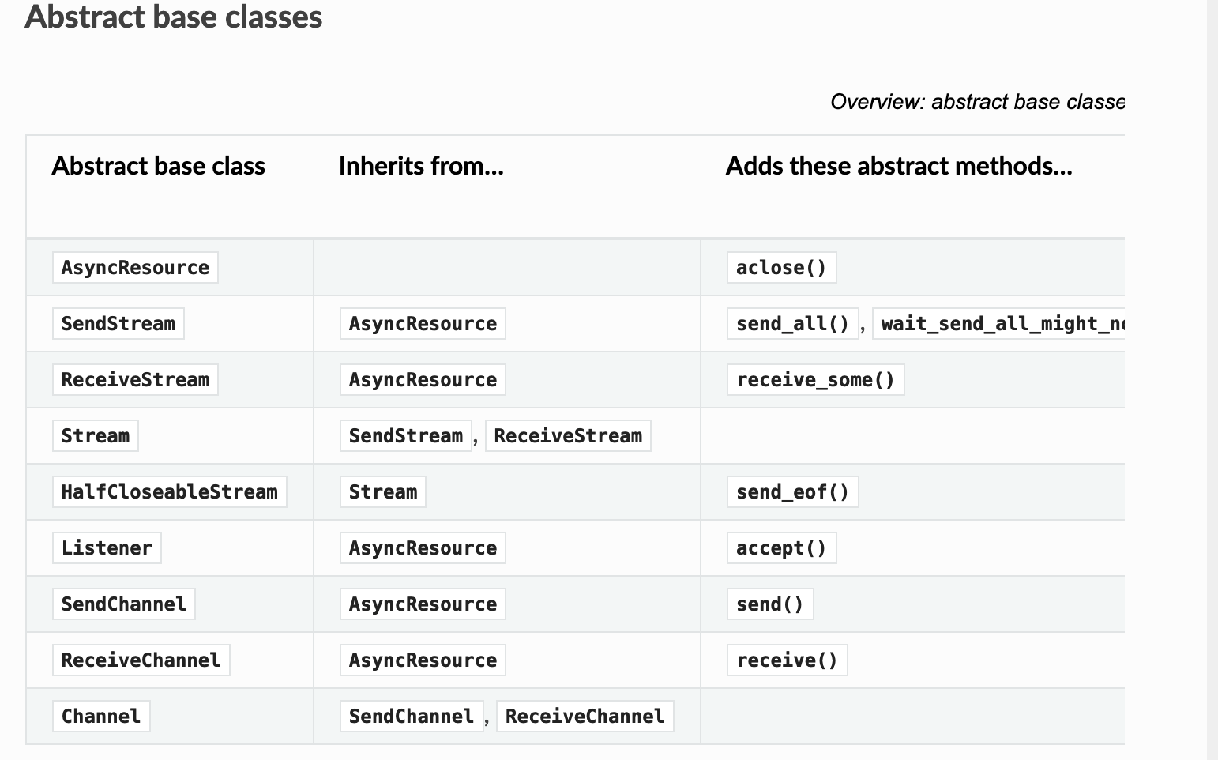This screenshot has width=1218, height=760.
Task: Open SendStream parent link in the Stream row
Action: pos(406,436)
